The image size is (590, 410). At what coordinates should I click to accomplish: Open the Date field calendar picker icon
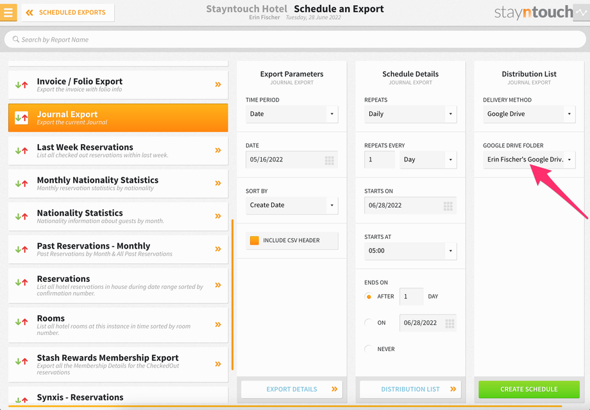(x=329, y=160)
